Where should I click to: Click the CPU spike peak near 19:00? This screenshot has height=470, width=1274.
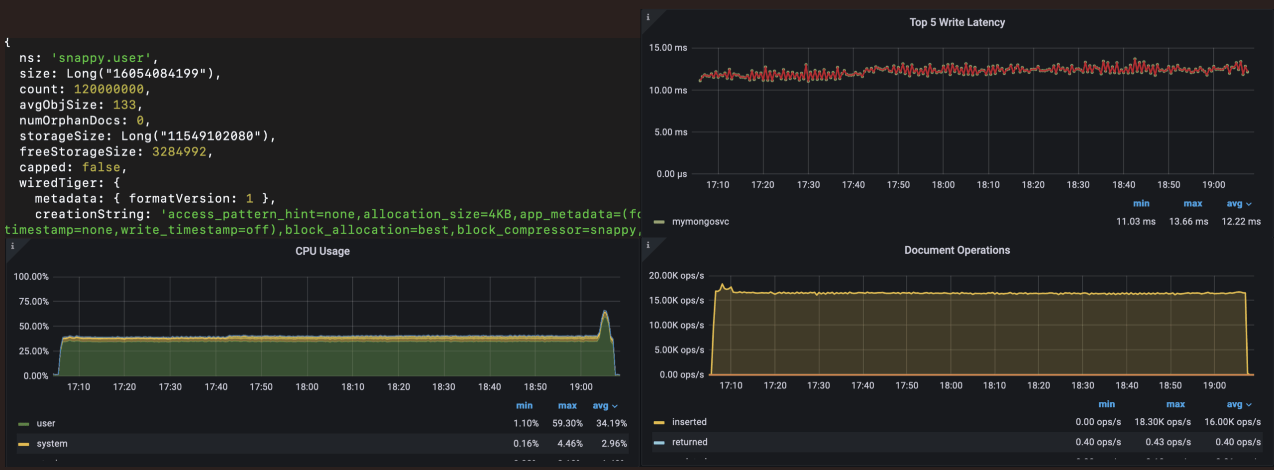pos(605,312)
